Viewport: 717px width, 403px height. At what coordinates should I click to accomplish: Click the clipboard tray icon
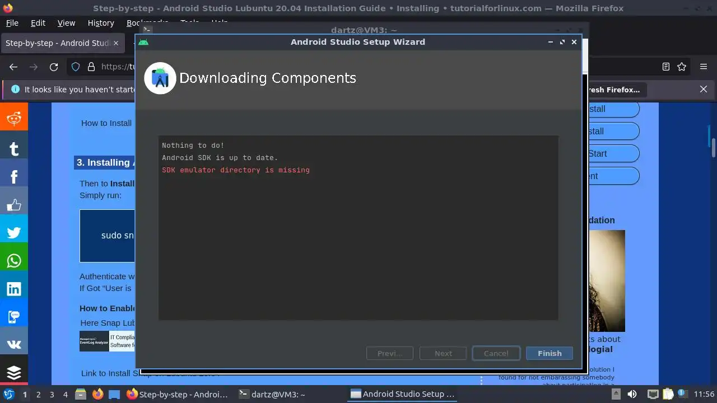pos(668,394)
